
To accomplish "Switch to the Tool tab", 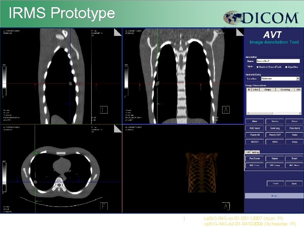I will [247, 152].
